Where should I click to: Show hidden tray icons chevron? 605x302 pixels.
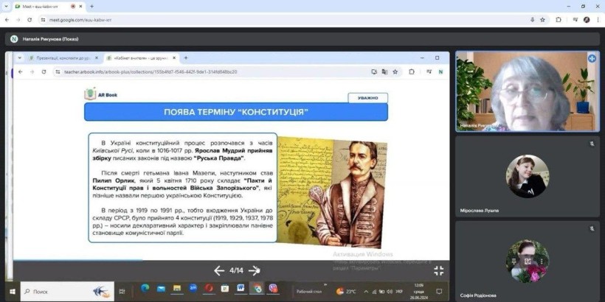tap(366, 292)
